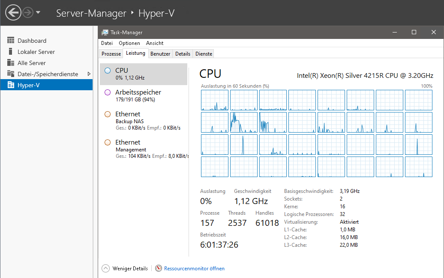Image resolution: width=444 pixels, height=278 pixels.
Task: Switch to the Prozesse tab
Action: [111, 54]
